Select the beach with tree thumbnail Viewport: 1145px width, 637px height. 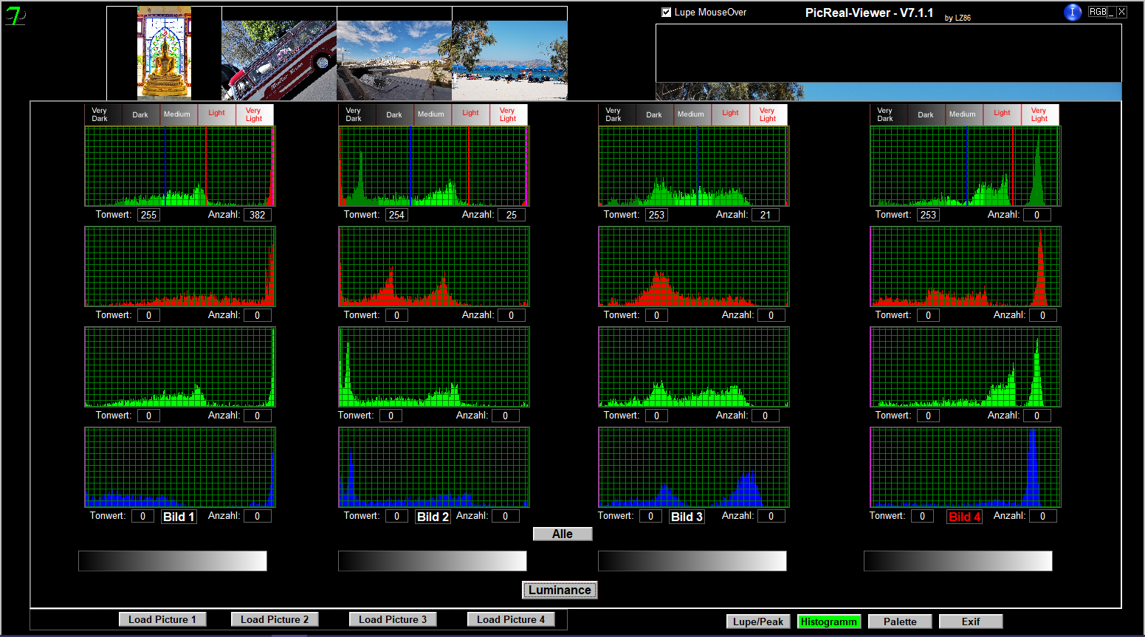[x=509, y=61]
